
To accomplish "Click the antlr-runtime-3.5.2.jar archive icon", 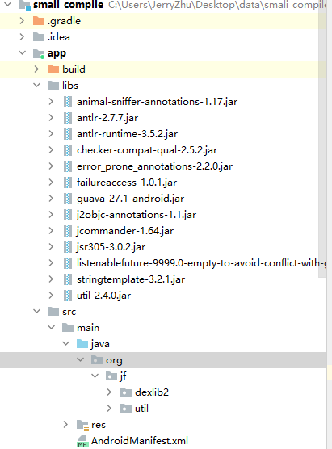I will [68, 134].
